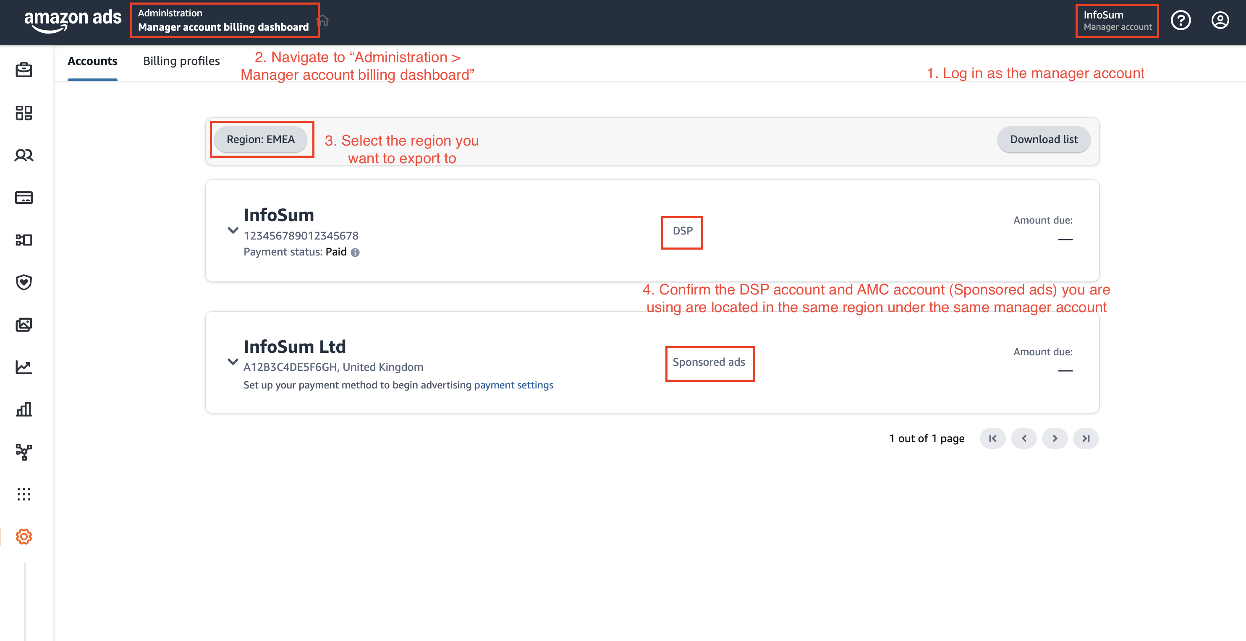Open the shield heart icon in the sidebar
The image size is (1246, 641).
[x=24, y=282]
